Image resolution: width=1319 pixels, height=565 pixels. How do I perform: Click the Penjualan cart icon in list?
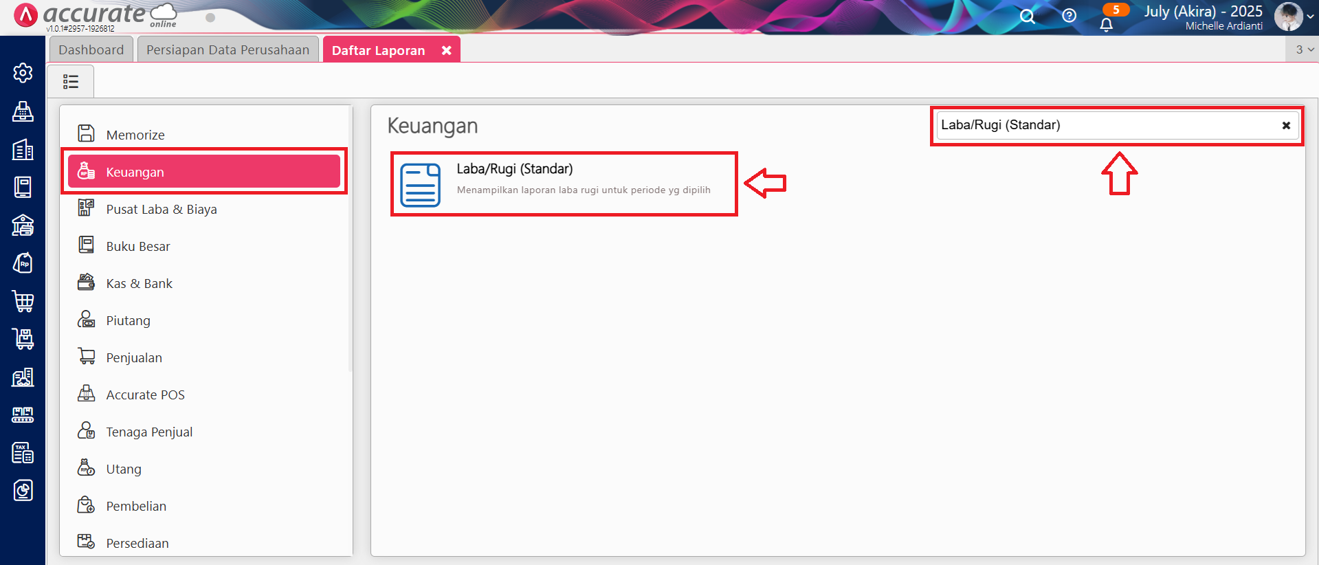[x=86, y=356]
